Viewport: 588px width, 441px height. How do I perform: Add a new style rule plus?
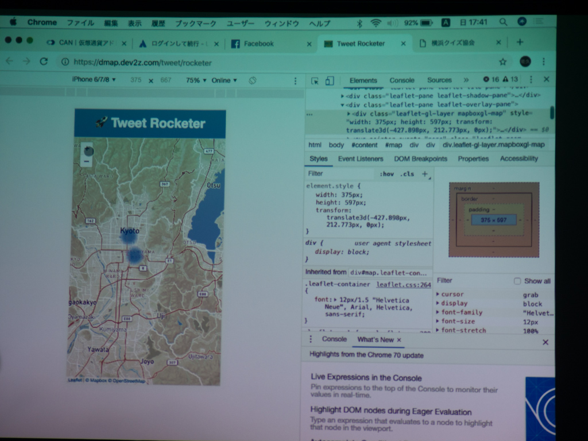tap(425, 173)
